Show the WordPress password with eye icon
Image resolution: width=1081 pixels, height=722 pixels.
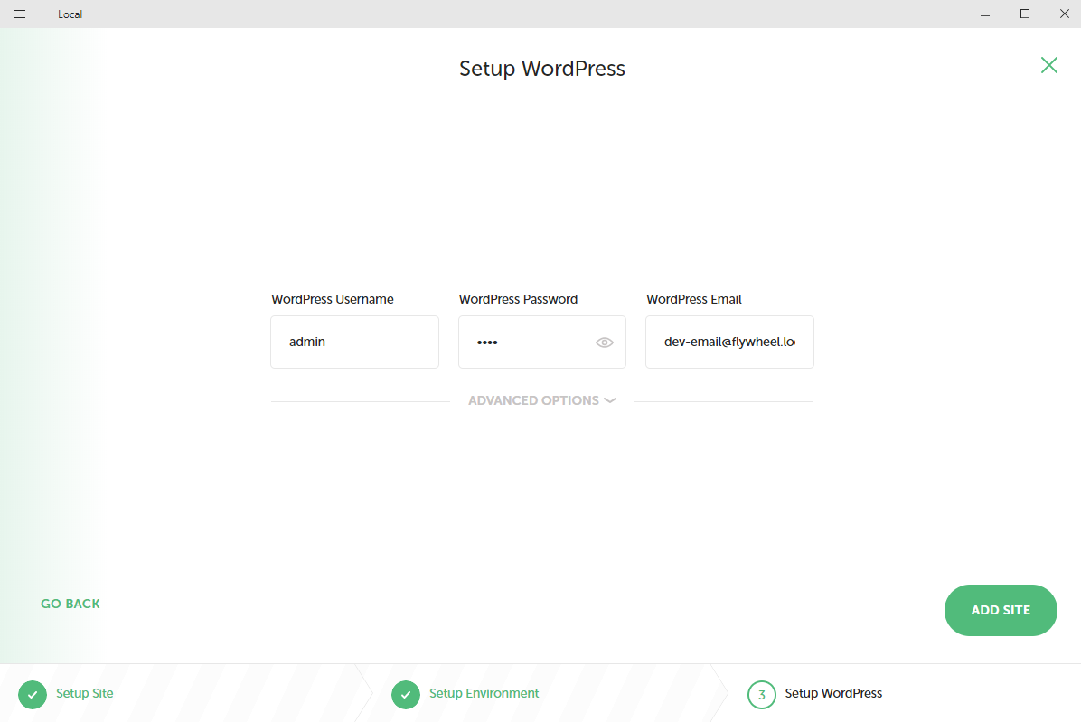(605, 342)
